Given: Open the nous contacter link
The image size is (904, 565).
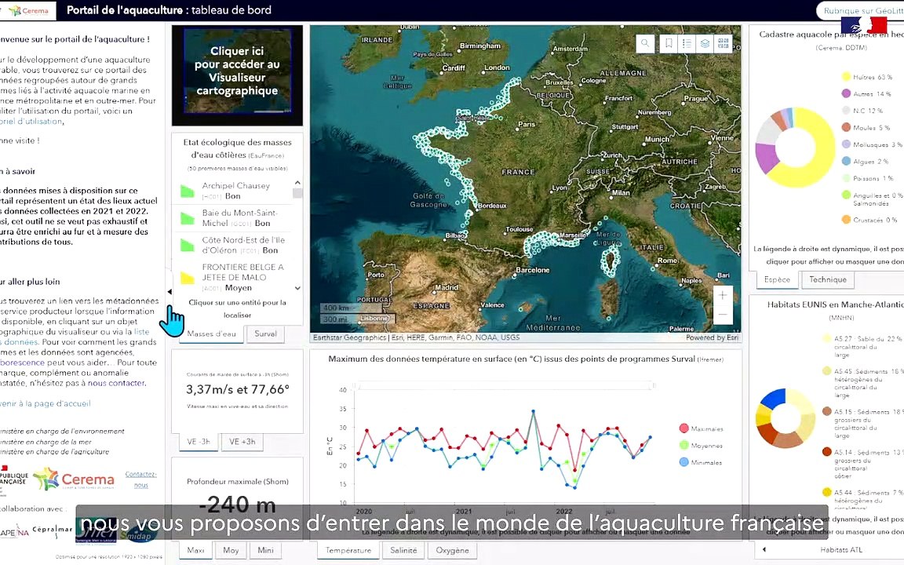Looking at the screenshot, I should point(116,383).
